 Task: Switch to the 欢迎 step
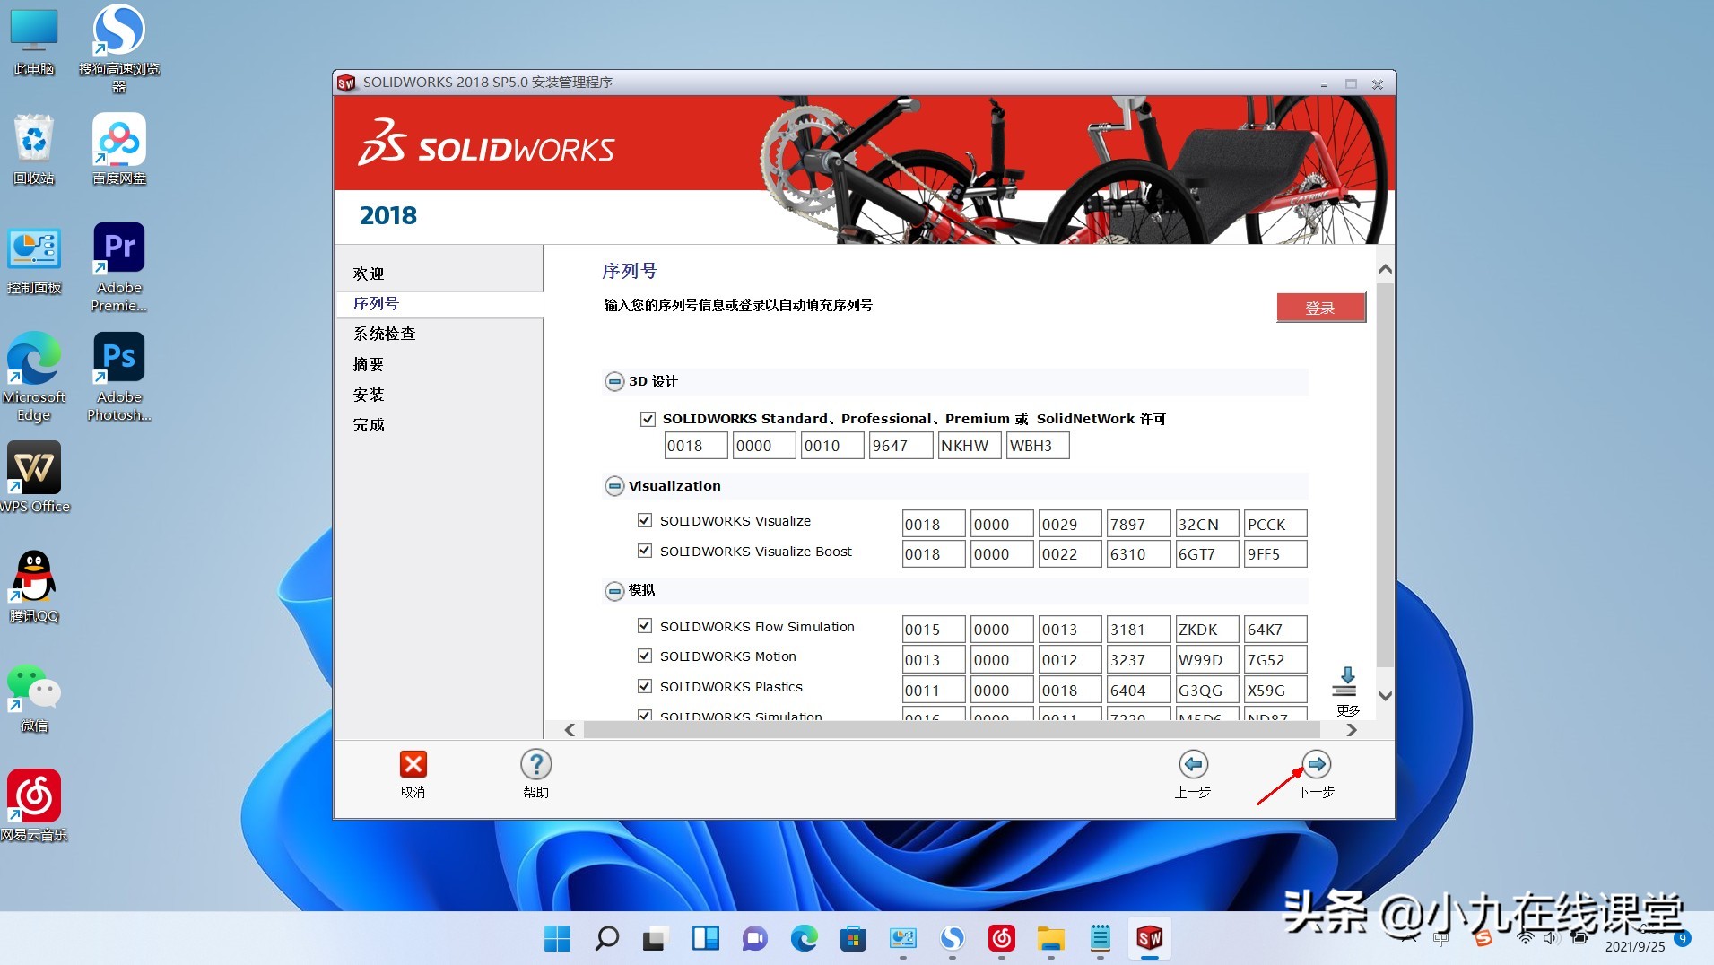pos(370,273)
